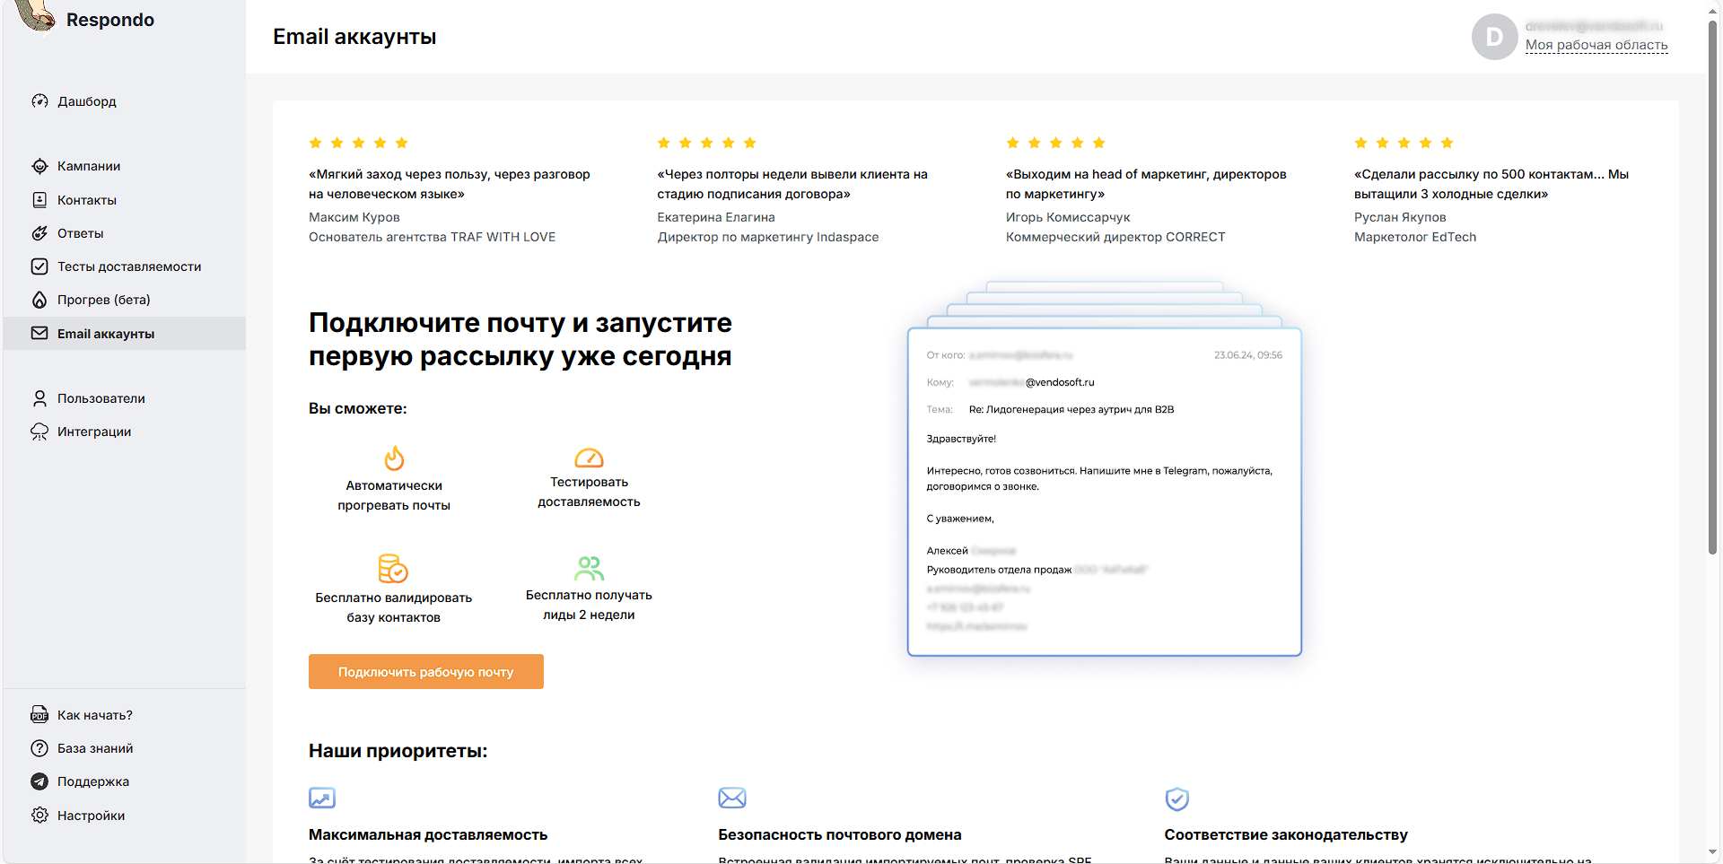
Task: Switch to Тесты доставляемости section
Action: [x=129, y=266]
